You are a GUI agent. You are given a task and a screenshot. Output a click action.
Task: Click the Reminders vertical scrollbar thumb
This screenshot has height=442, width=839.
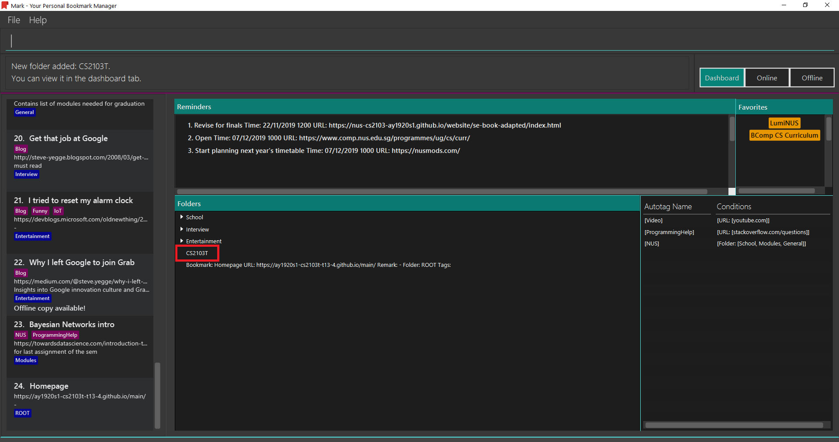(x=732, y=128)
